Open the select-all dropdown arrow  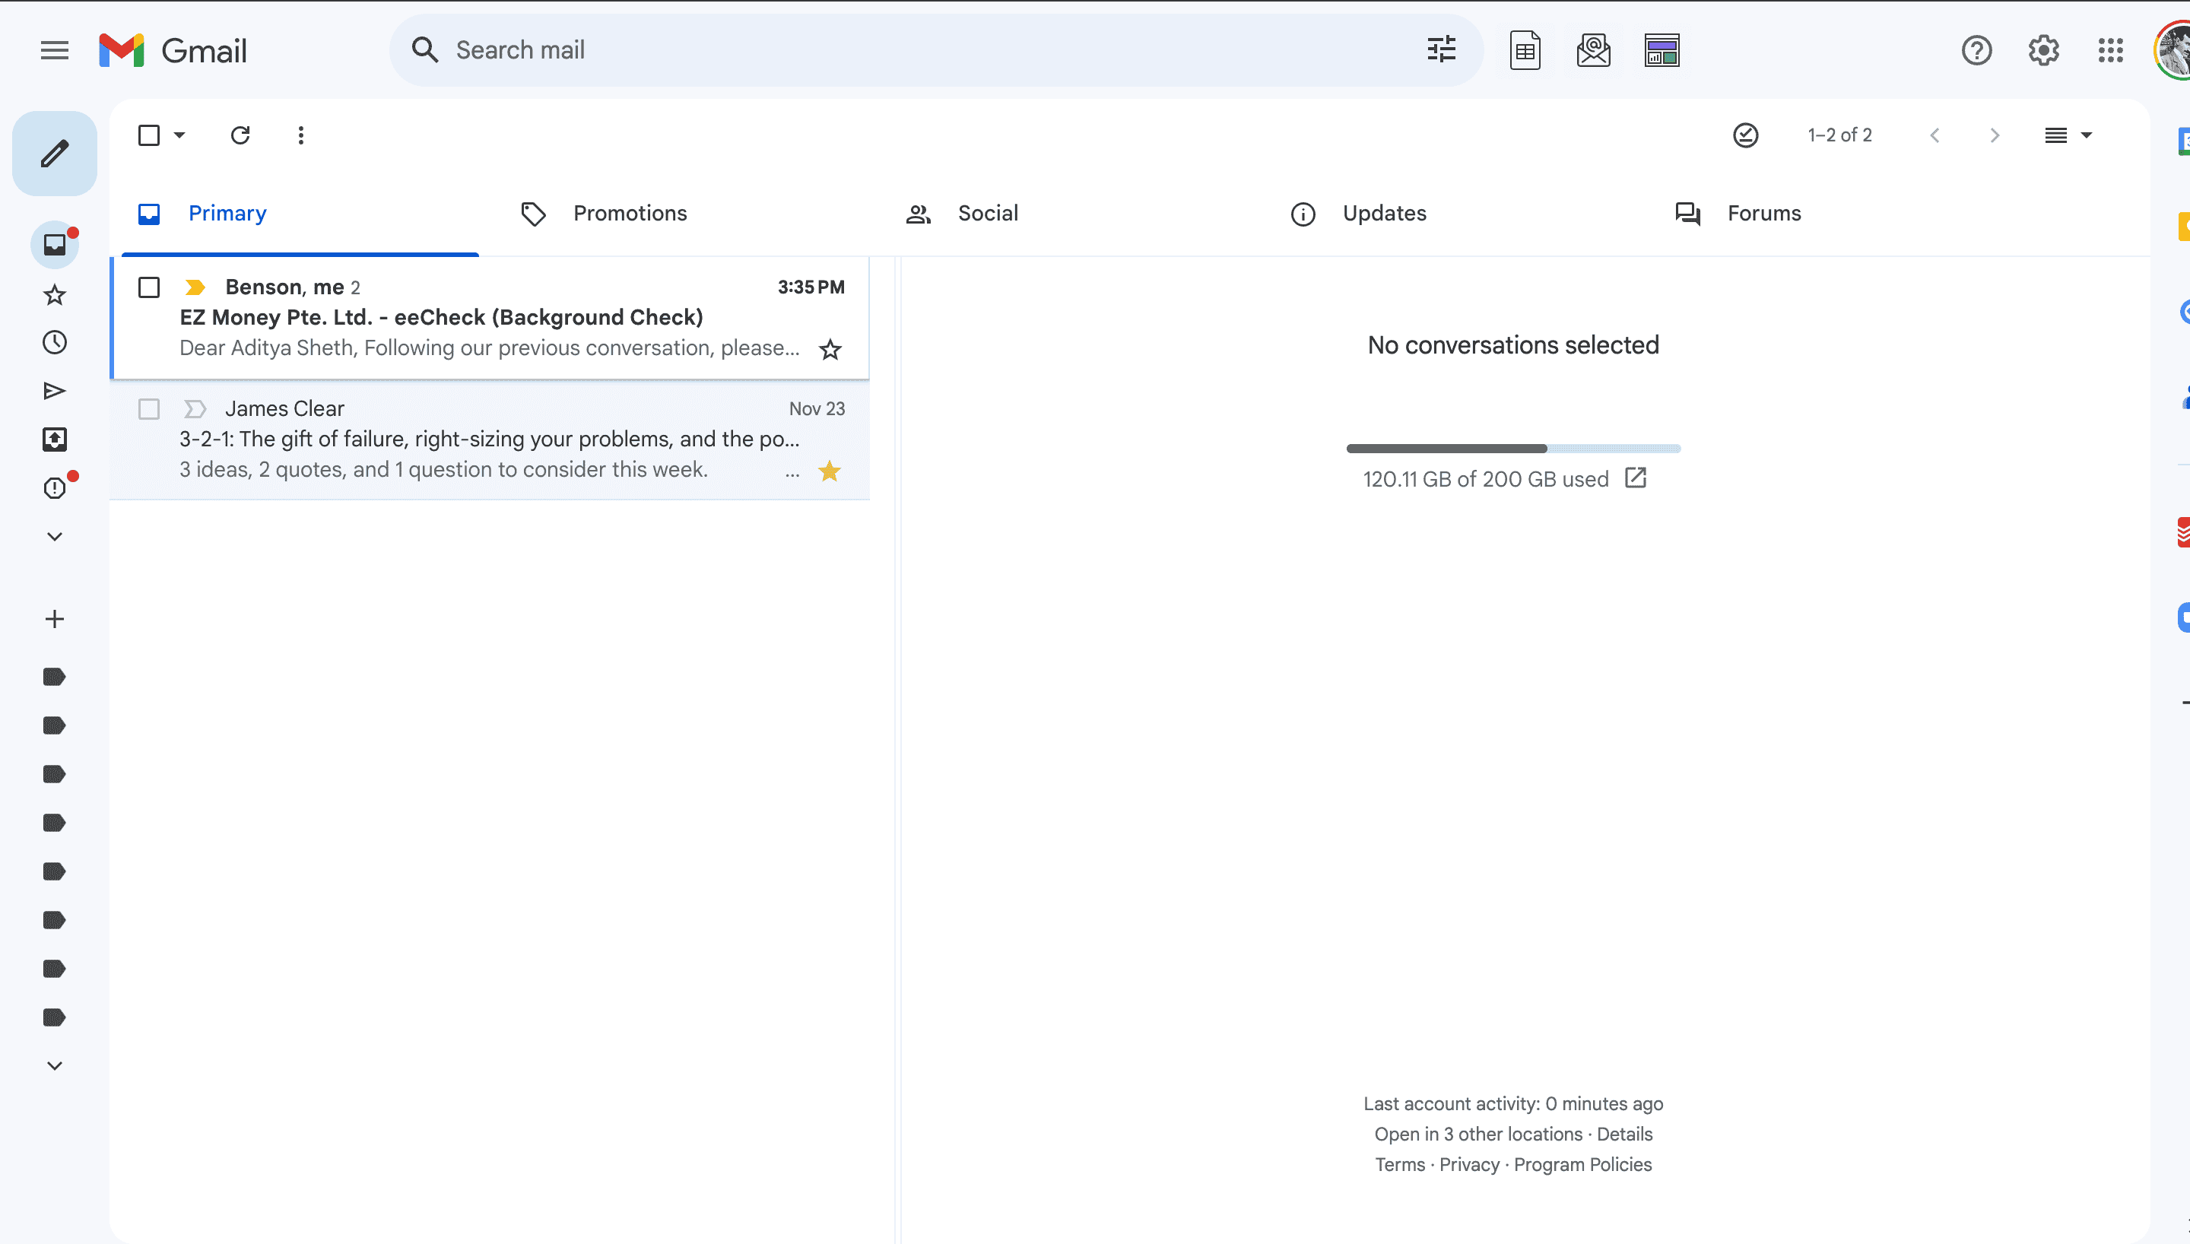point(179,135)
